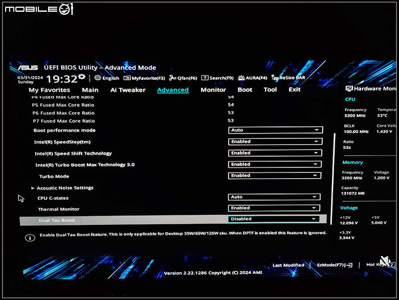Screen dimensions: 399x300
Task: Click CPU C-states label
Action: click(53, 198)
